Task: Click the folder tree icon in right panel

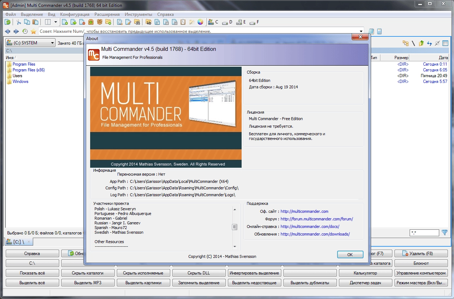Action: click(x=406, y=43)
